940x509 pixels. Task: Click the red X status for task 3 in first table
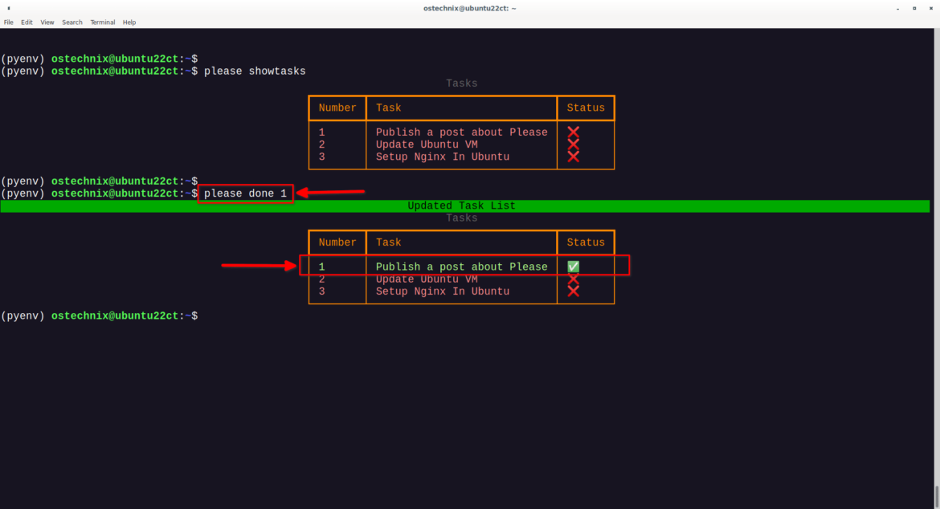573,157
